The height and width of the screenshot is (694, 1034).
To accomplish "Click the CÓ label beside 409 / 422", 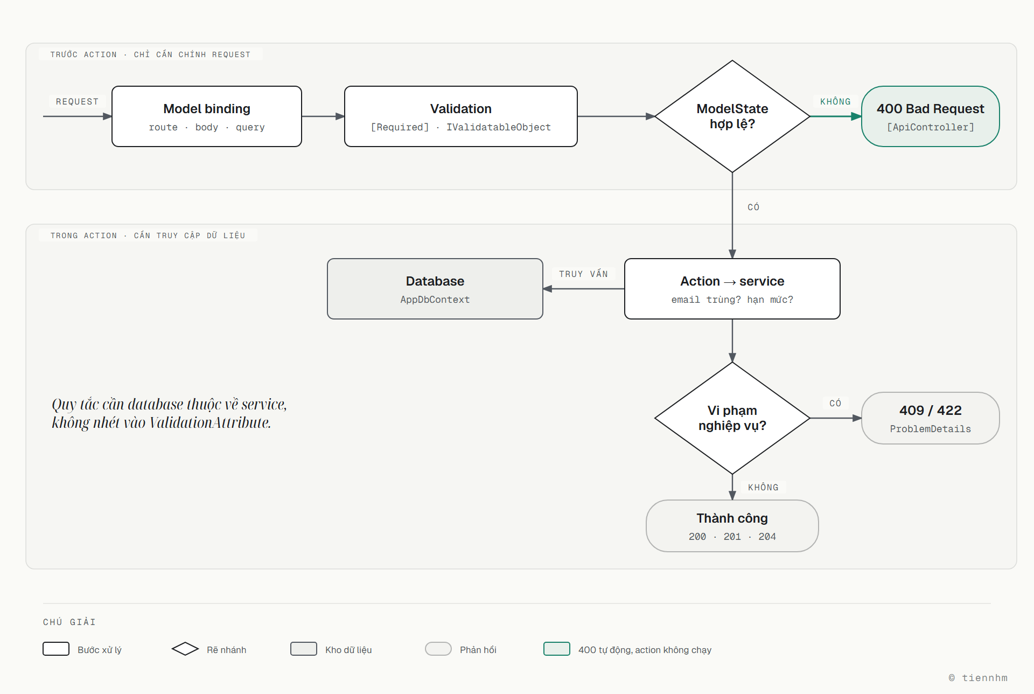I will (x=835, y=403).
